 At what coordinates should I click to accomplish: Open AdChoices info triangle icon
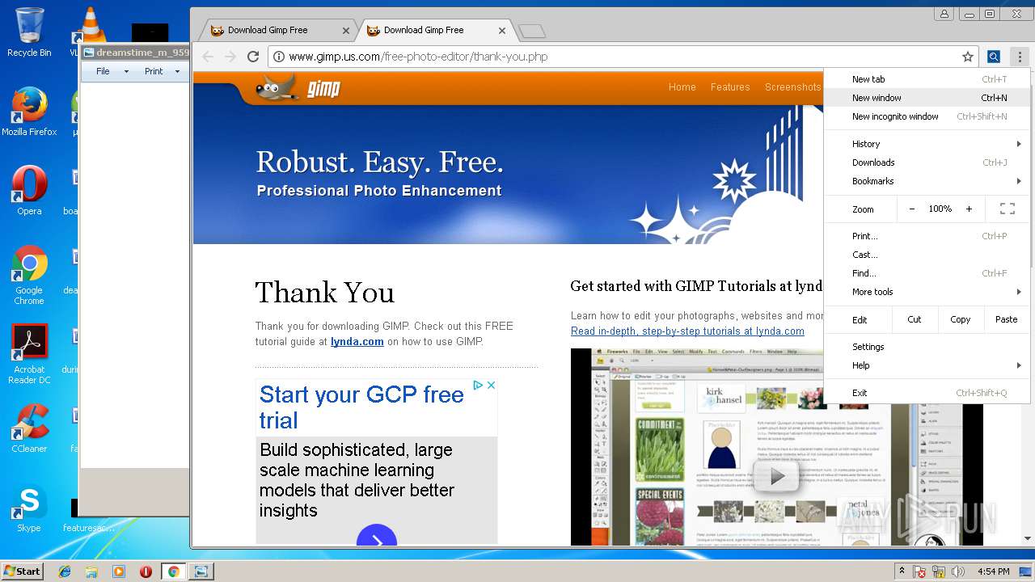(478, 385)
